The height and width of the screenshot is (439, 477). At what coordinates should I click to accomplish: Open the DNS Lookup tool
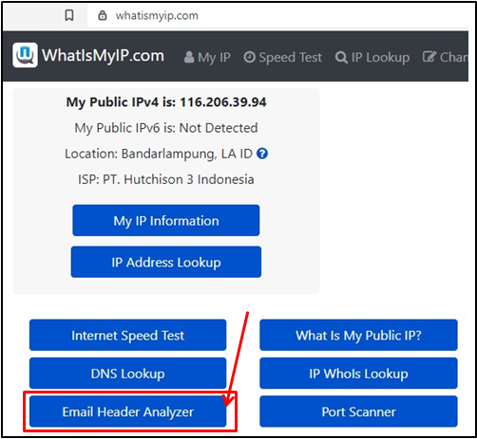tap(128, 374)
